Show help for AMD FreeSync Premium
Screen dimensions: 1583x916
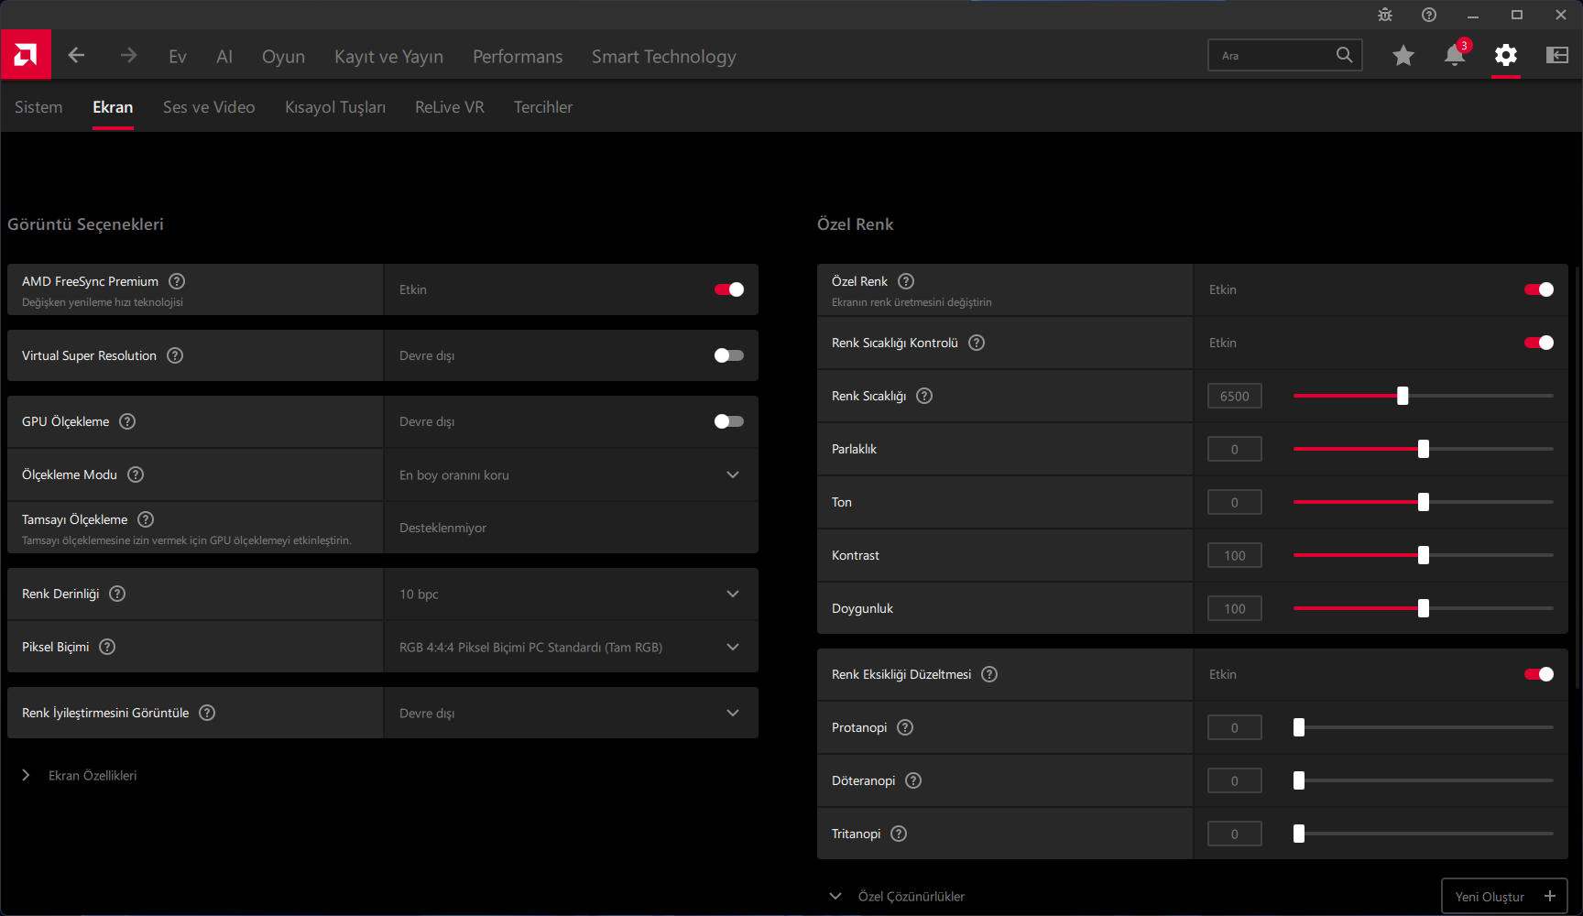(x=178, y=281)
